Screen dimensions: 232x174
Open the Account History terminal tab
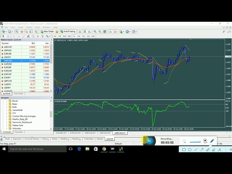[32, 139]
